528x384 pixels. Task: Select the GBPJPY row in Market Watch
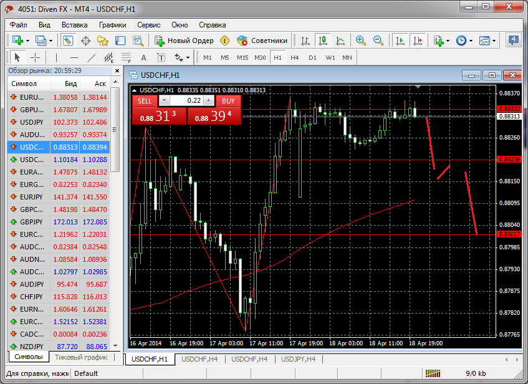(x=59, y=222)
